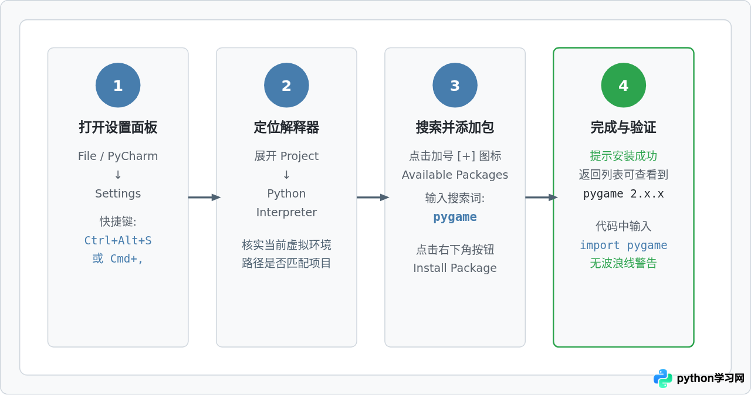Click the 点击加号 [+] 图标 line
The height and width of the screenshot is (395, 751).
coord(455,156)
